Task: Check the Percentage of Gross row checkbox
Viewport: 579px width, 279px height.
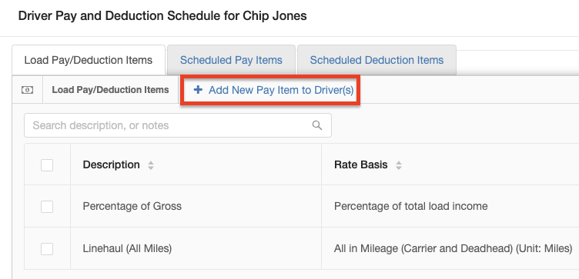Action: pos(47,207)
